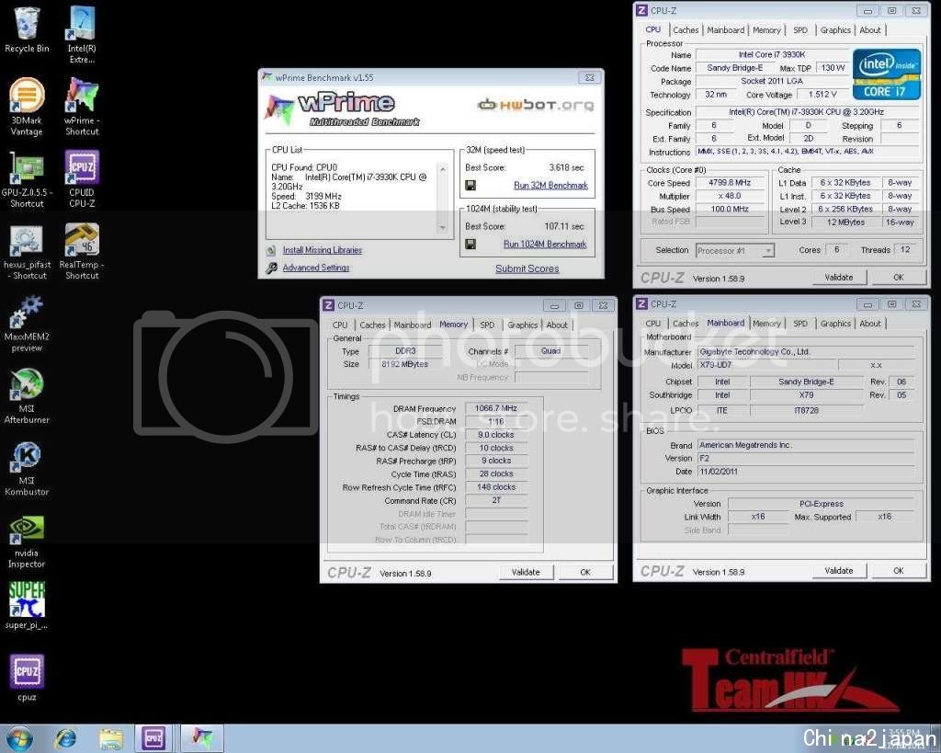Screen dimensions: 941x753
Task: Click OK in Mainboard CPU-Z window
Action: pos(898,571)
